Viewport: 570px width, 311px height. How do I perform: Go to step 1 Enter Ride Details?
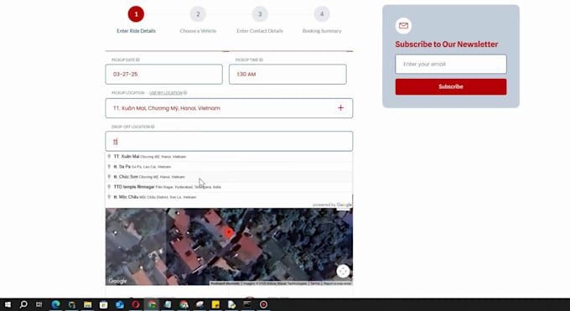click(x=136, y=14)
